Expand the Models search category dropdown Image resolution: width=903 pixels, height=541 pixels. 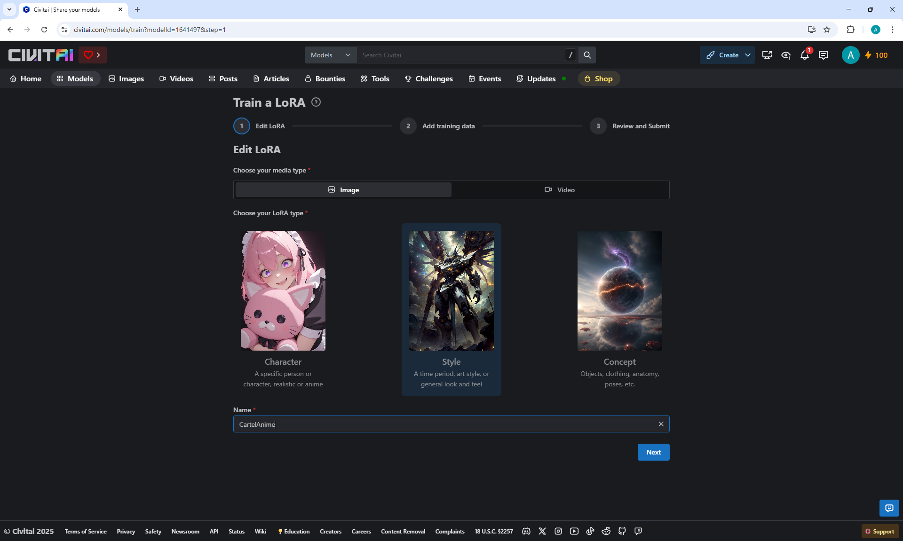click(x=331, y=55)
